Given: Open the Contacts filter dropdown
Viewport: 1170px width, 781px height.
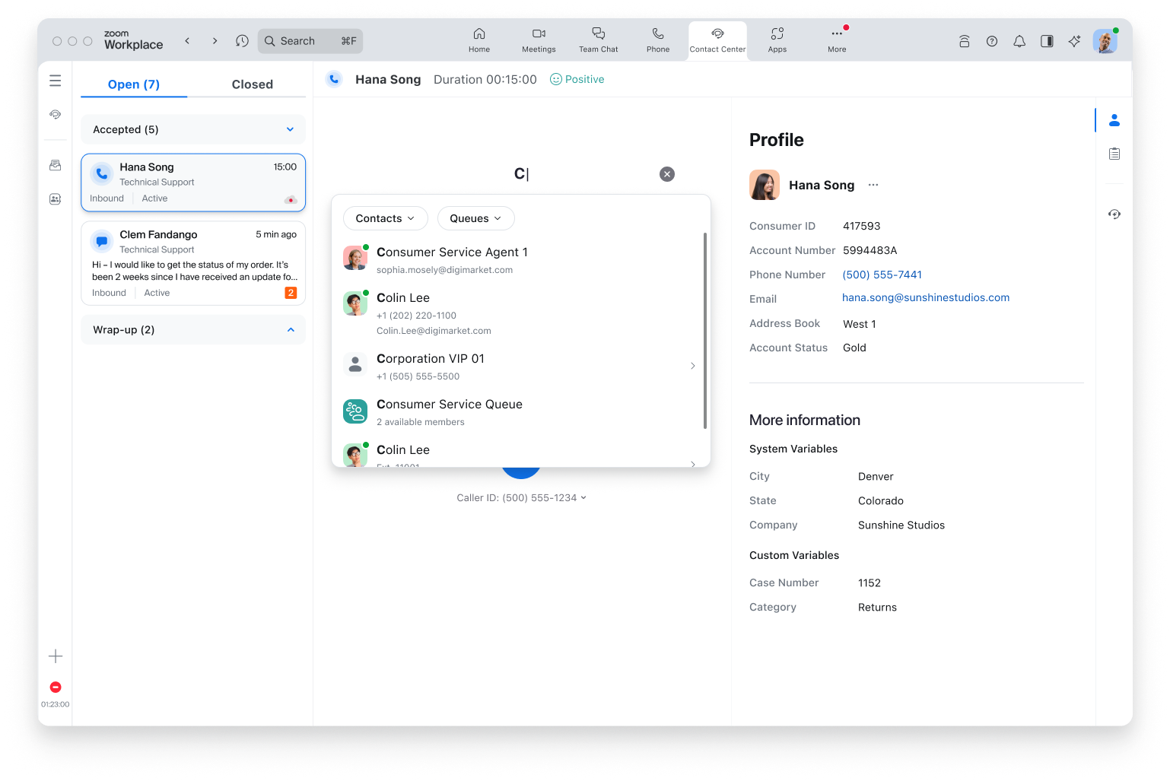Looking at the screenshot, I should [x=385, y=218].
